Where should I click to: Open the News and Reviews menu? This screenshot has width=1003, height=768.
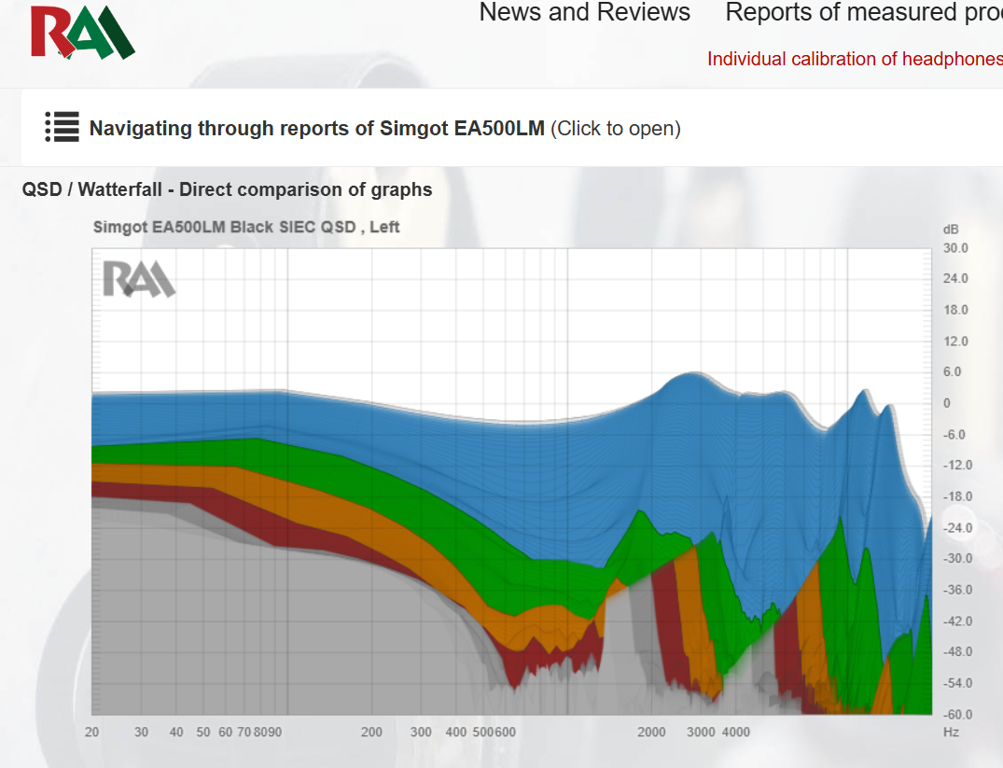(585, 12)
